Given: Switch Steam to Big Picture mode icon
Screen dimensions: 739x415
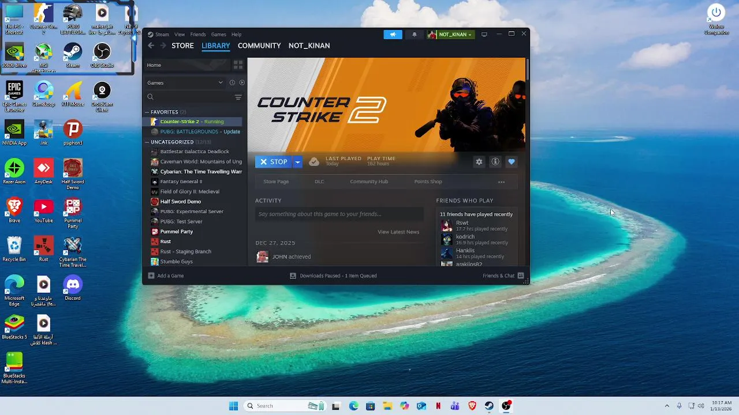Looking at the screenshot, I should coord(484,35).
